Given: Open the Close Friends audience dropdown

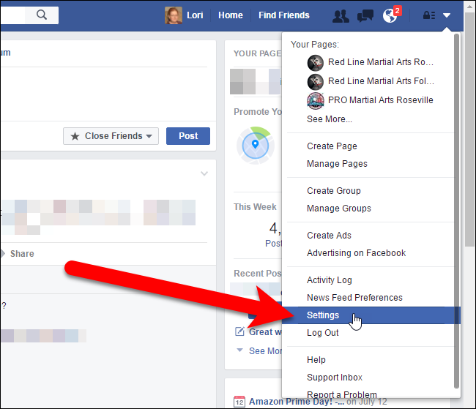Looking at the screenshot, I should (x=111, y=136).
